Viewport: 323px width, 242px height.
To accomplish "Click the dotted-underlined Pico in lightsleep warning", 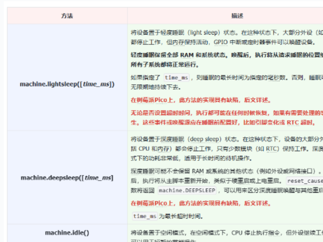I will point(161,100).
